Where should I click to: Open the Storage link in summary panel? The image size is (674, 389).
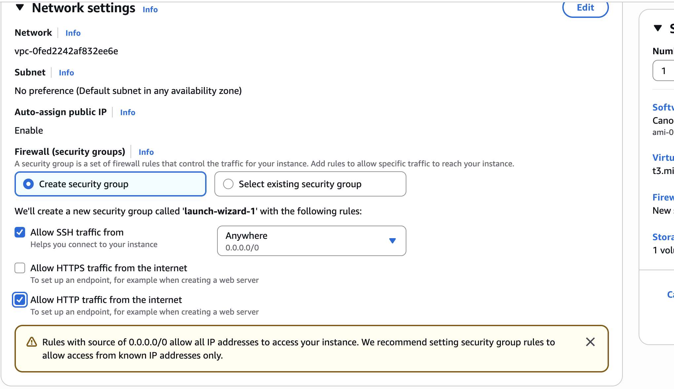[663, 237]
